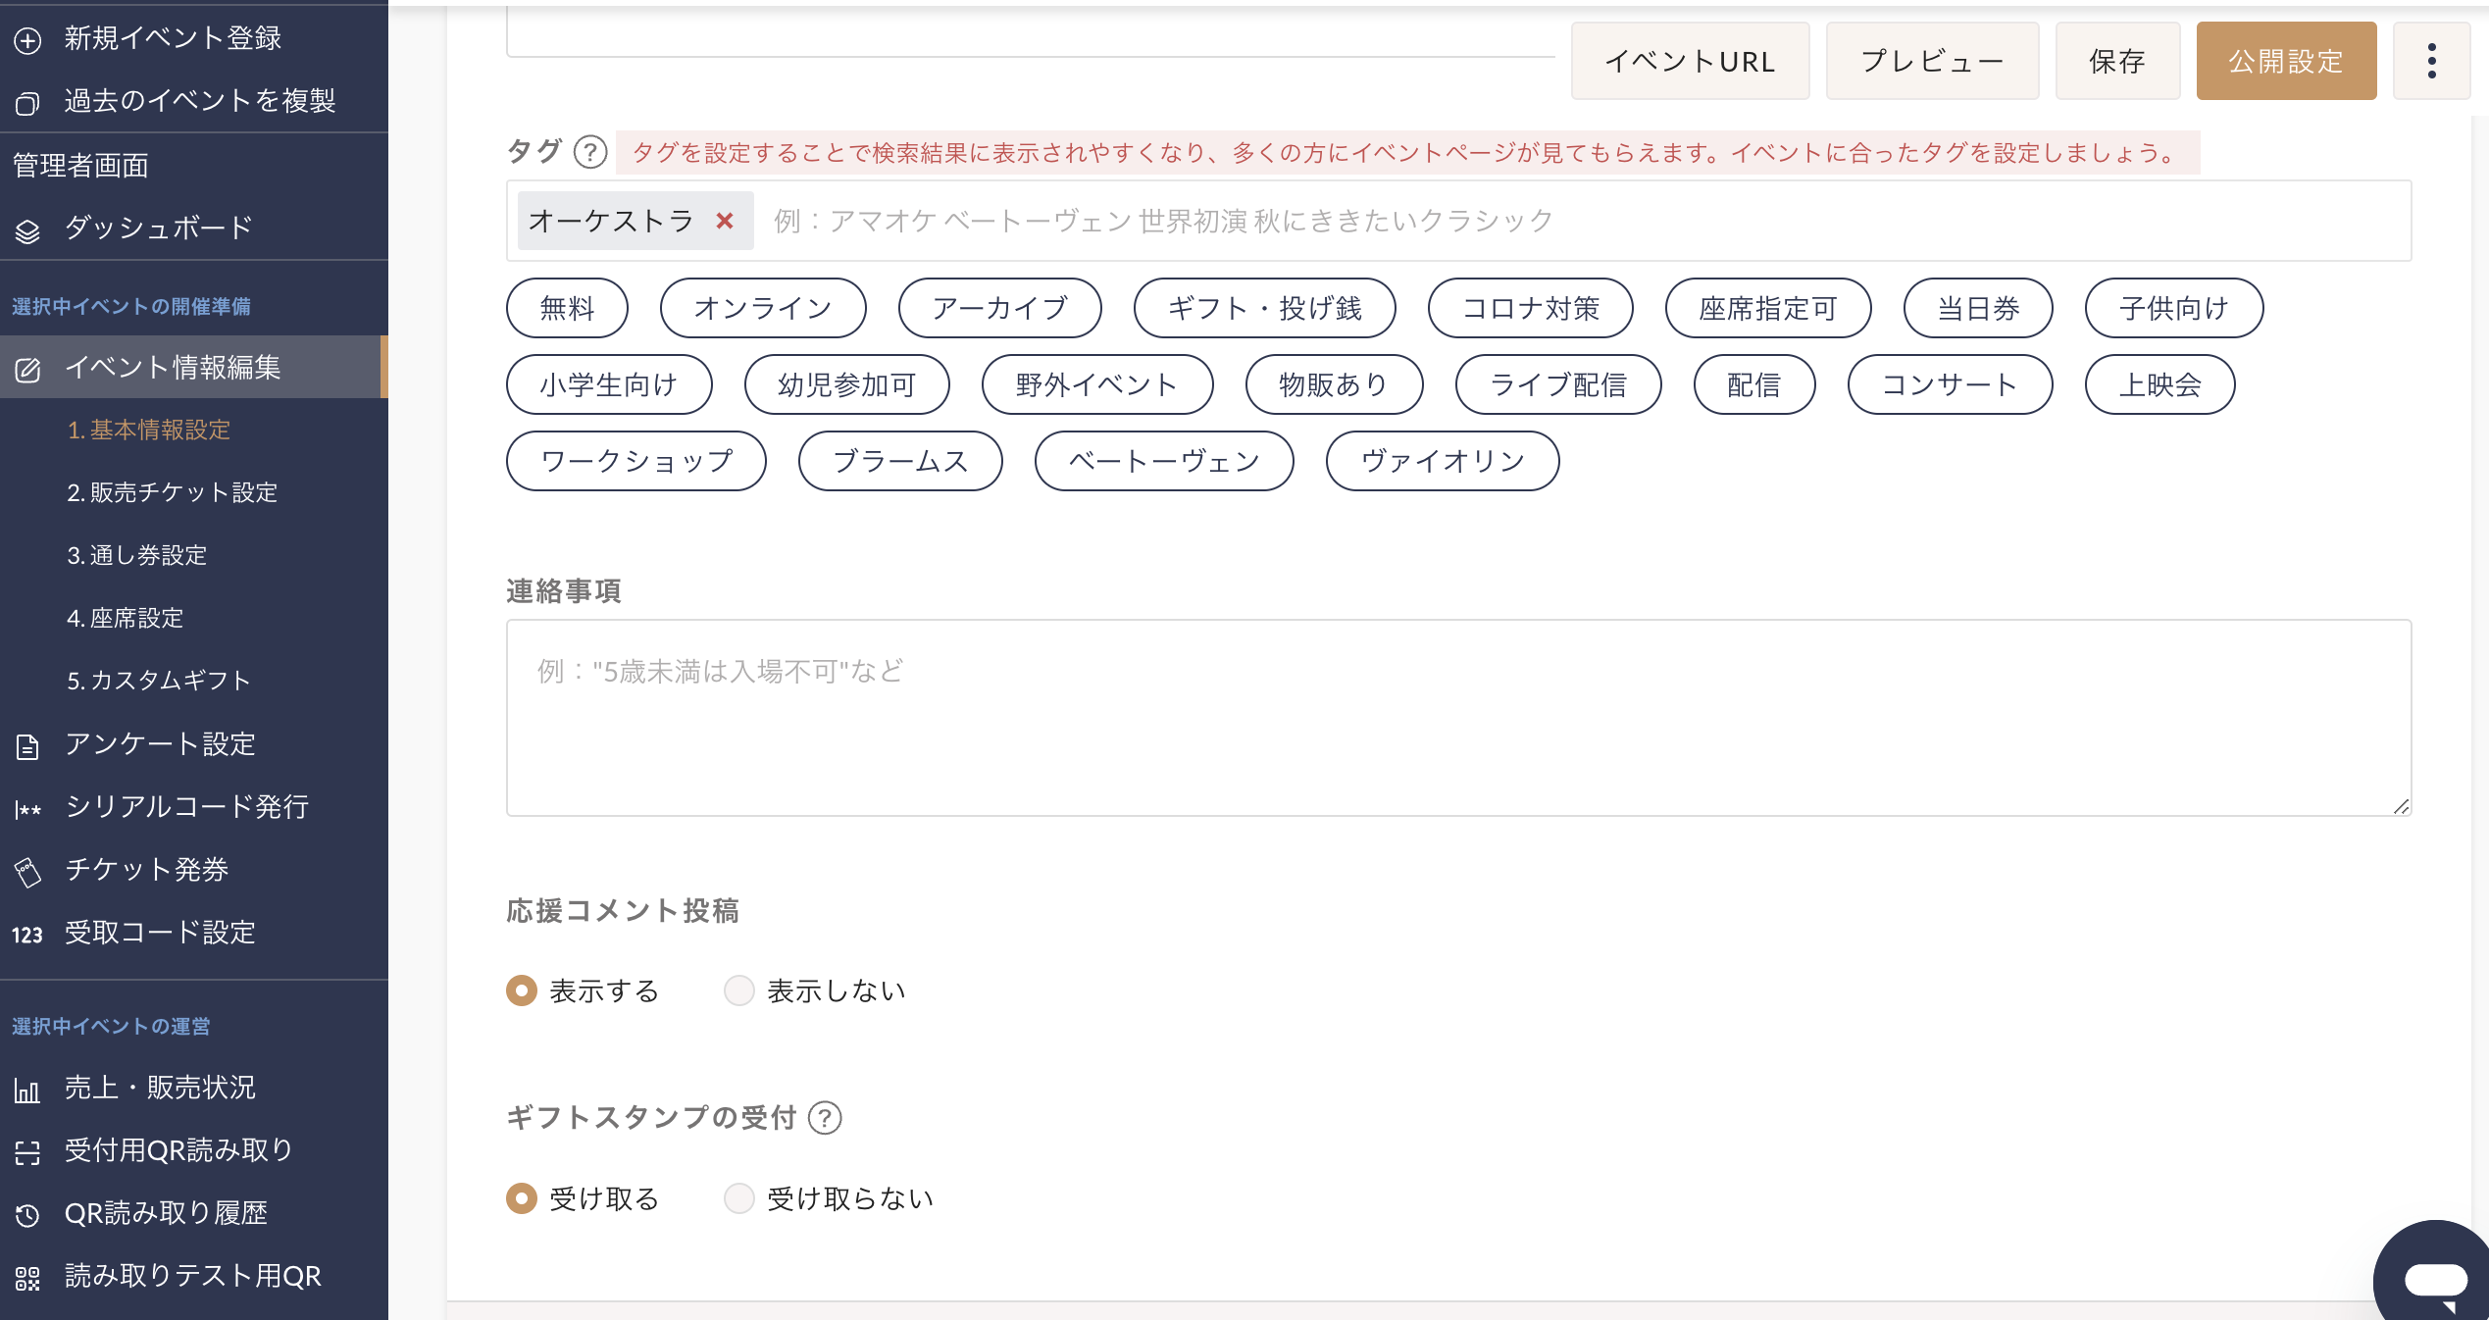Select the 新規イベント登録 plus icon
The image size is (2489, 1320).
(x=28, y=39)
